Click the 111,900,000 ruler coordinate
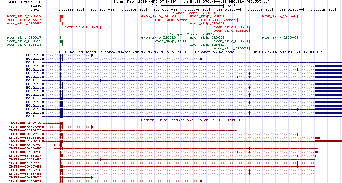This screenshot has width=342, height=183. tap(165, 10)
